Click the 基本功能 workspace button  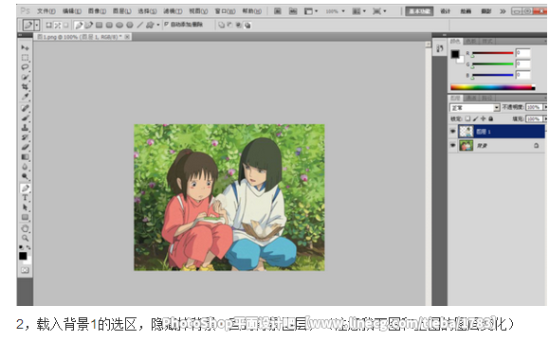coord(419,11)
